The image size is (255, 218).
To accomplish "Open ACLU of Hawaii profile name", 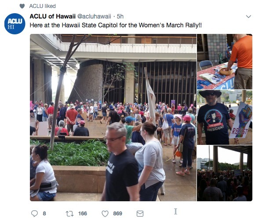I will [52, 16].
